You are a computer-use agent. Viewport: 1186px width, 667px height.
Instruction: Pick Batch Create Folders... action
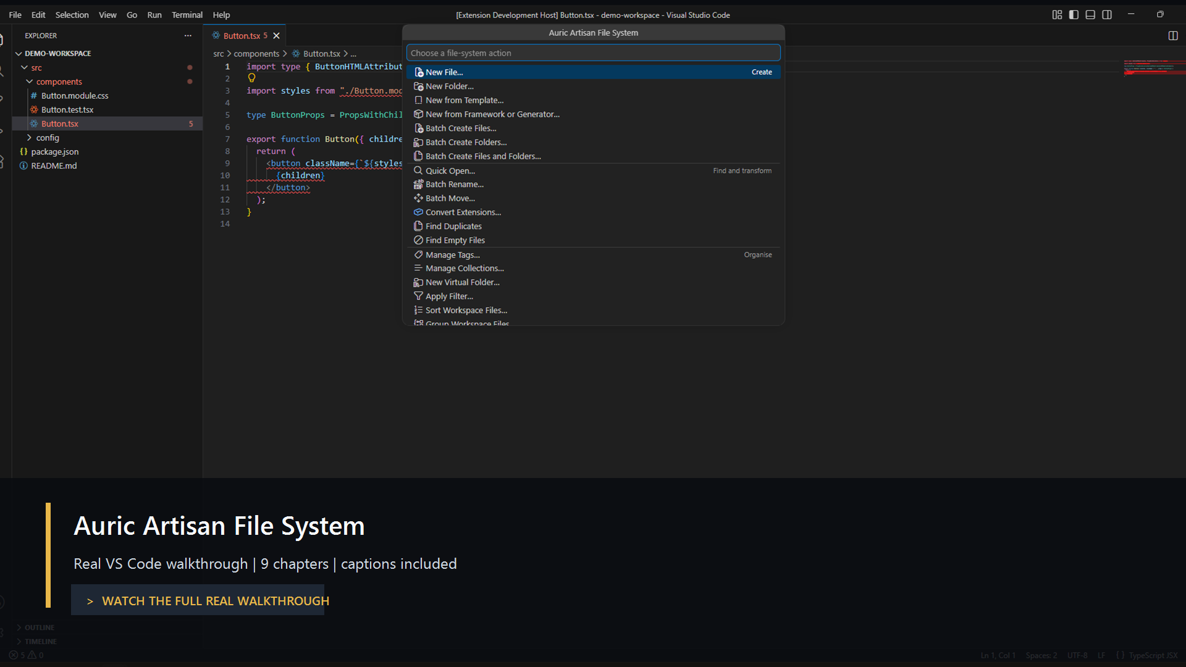pyautogui.click(x=593, y=142)
